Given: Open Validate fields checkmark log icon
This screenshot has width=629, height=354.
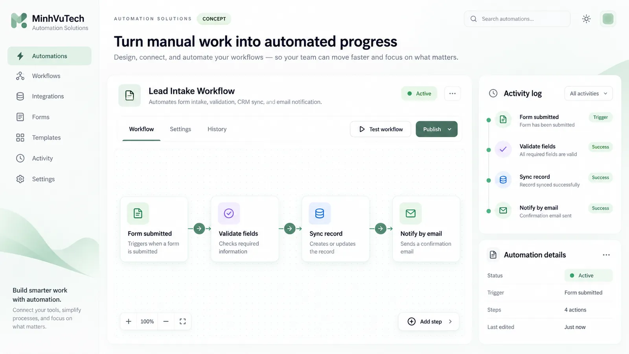Looking at the screenshot, I should coord(503,149).
